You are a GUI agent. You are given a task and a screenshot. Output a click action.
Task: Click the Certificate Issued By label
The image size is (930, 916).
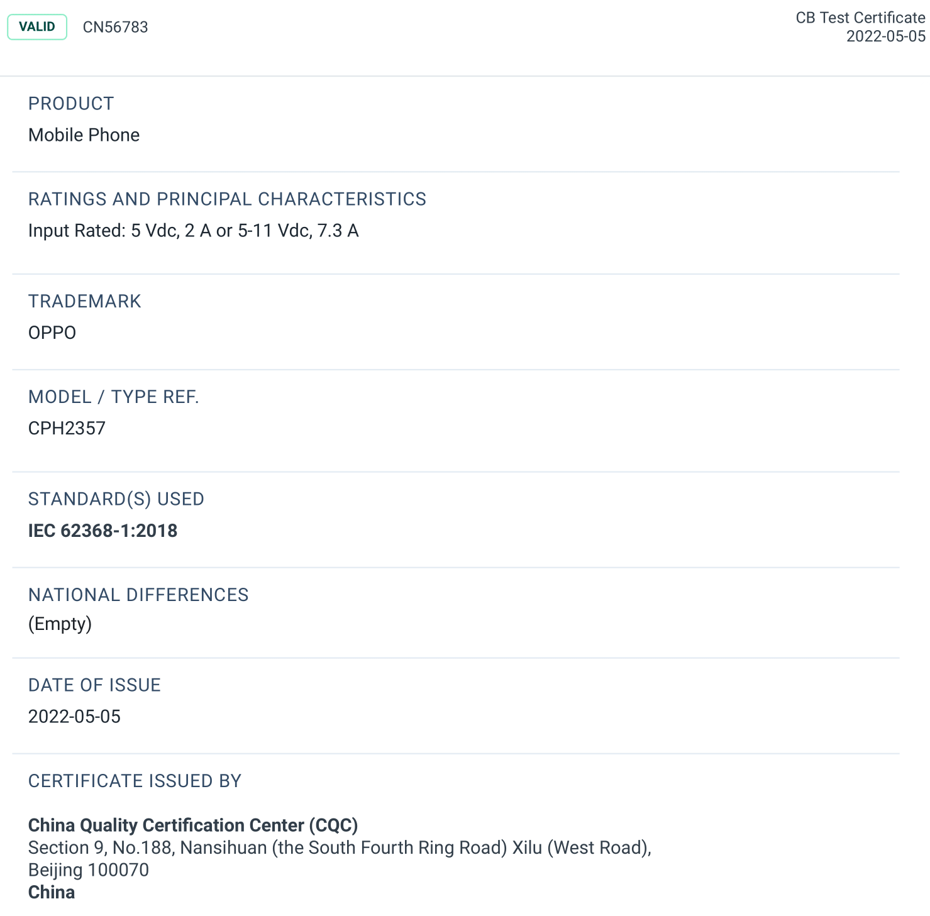click(135, 781)
